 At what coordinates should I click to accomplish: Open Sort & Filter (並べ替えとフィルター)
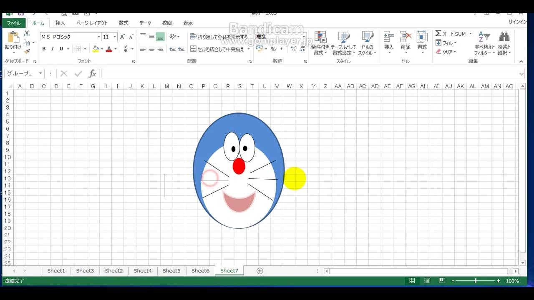pyautogui.click(x=484, y=43)
